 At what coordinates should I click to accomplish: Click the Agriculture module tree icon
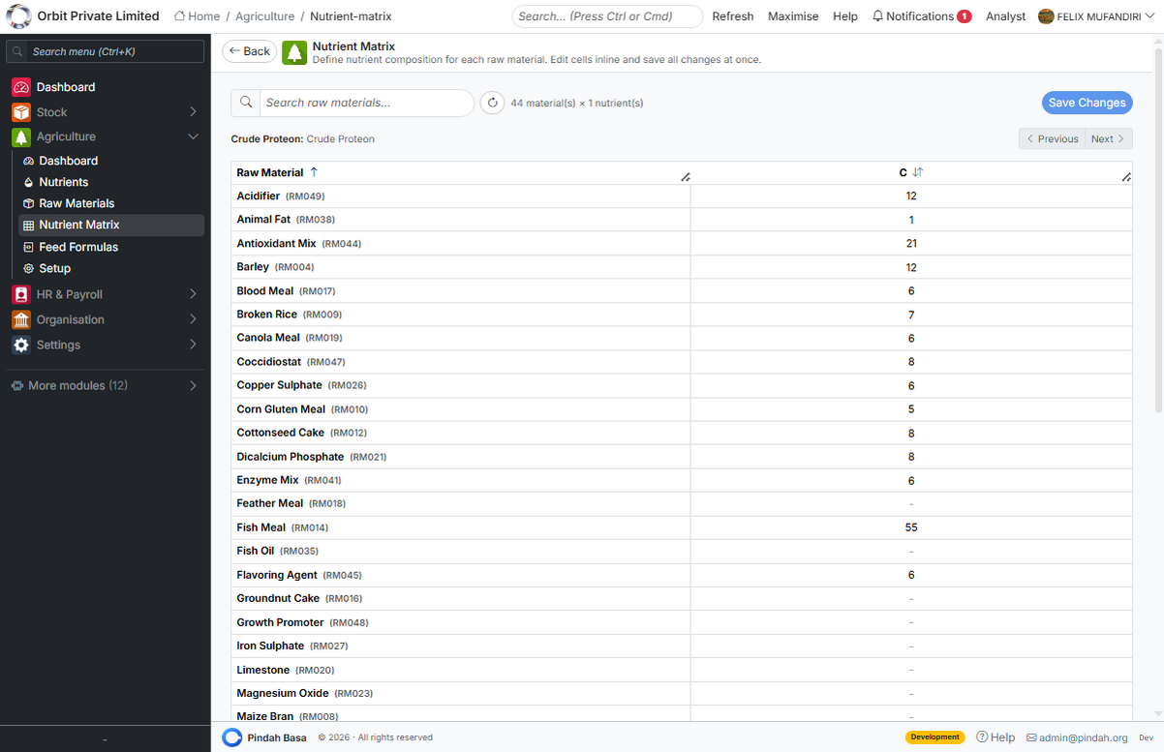(21, 137)
